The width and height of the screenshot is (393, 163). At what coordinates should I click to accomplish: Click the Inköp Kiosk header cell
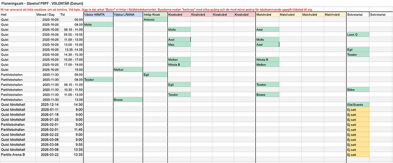tap(155, 14)
